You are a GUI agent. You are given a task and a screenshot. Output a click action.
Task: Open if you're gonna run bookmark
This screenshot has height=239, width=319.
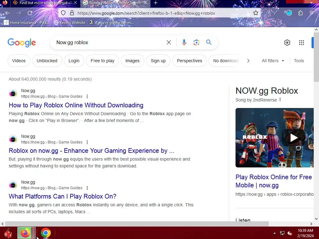pyautogui.click(x=111, y=22)
